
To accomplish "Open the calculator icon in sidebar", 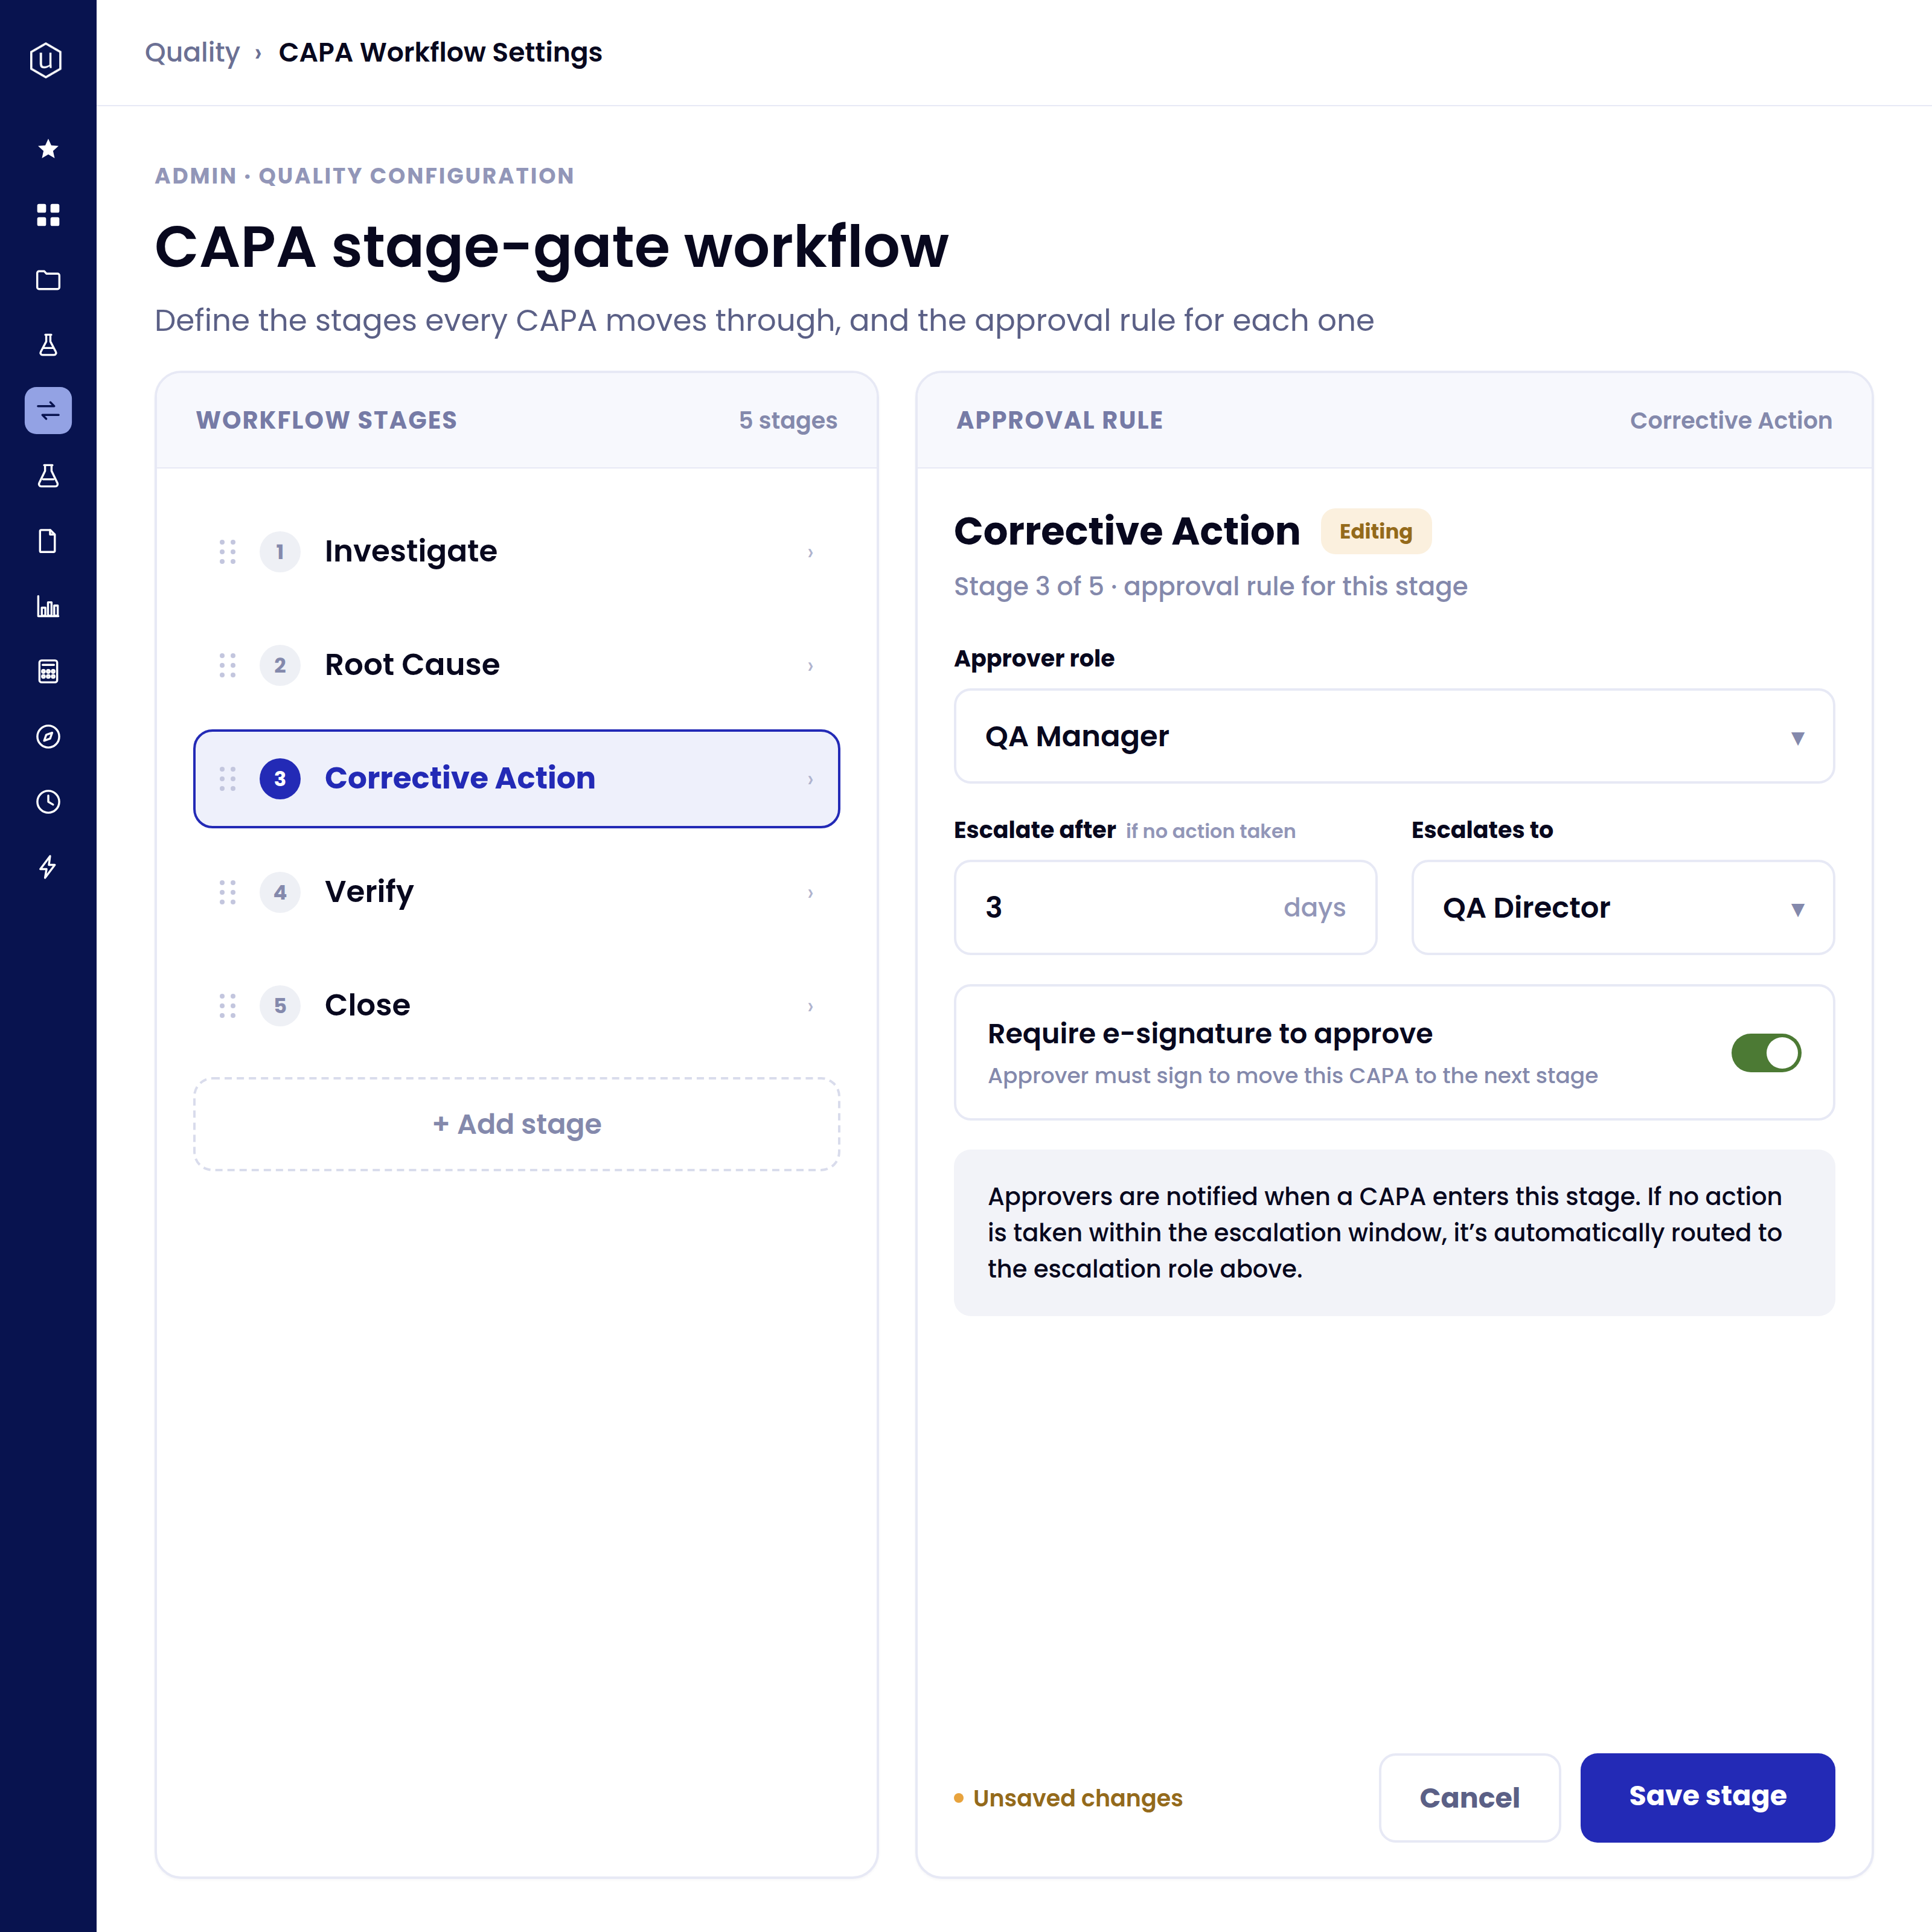I will (47, 671).
